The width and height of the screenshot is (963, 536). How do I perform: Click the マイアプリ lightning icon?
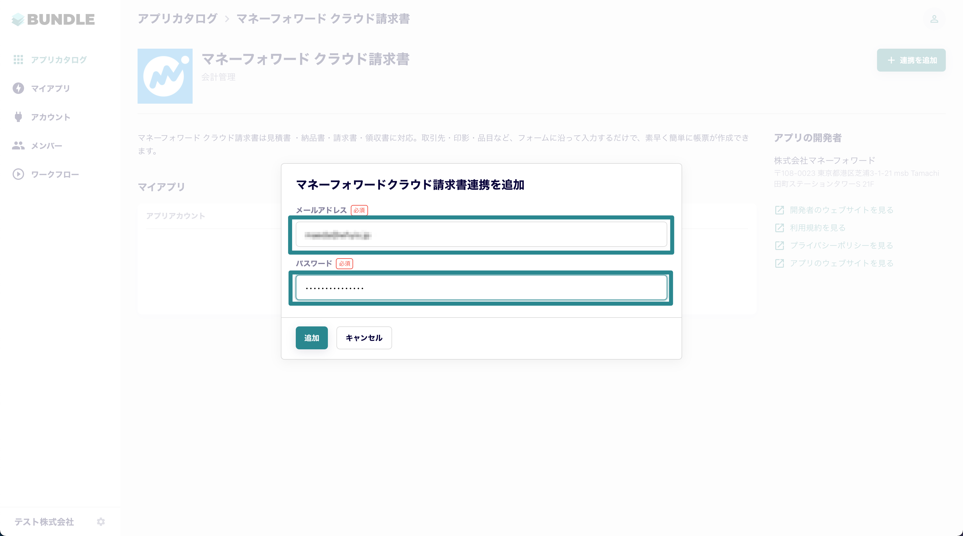tap(18, 88)
